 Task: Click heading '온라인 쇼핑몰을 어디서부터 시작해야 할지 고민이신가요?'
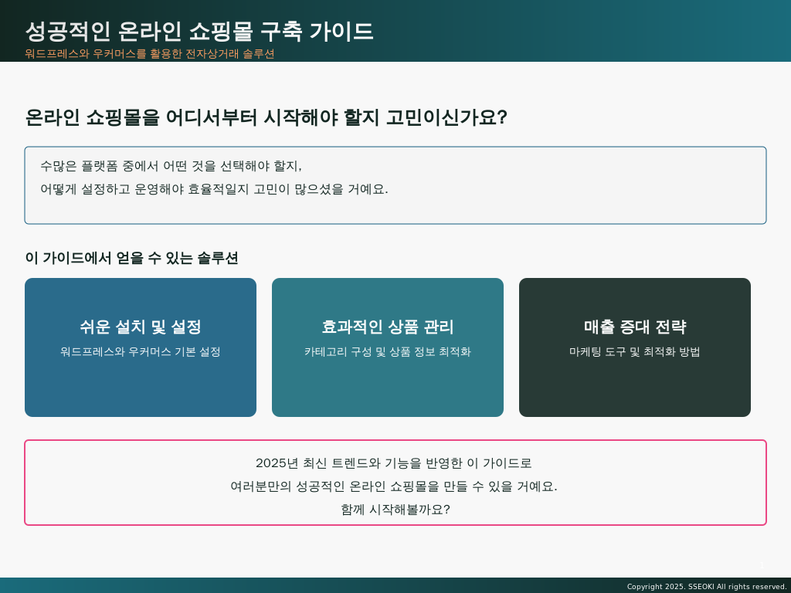click(x=266, y=117)
